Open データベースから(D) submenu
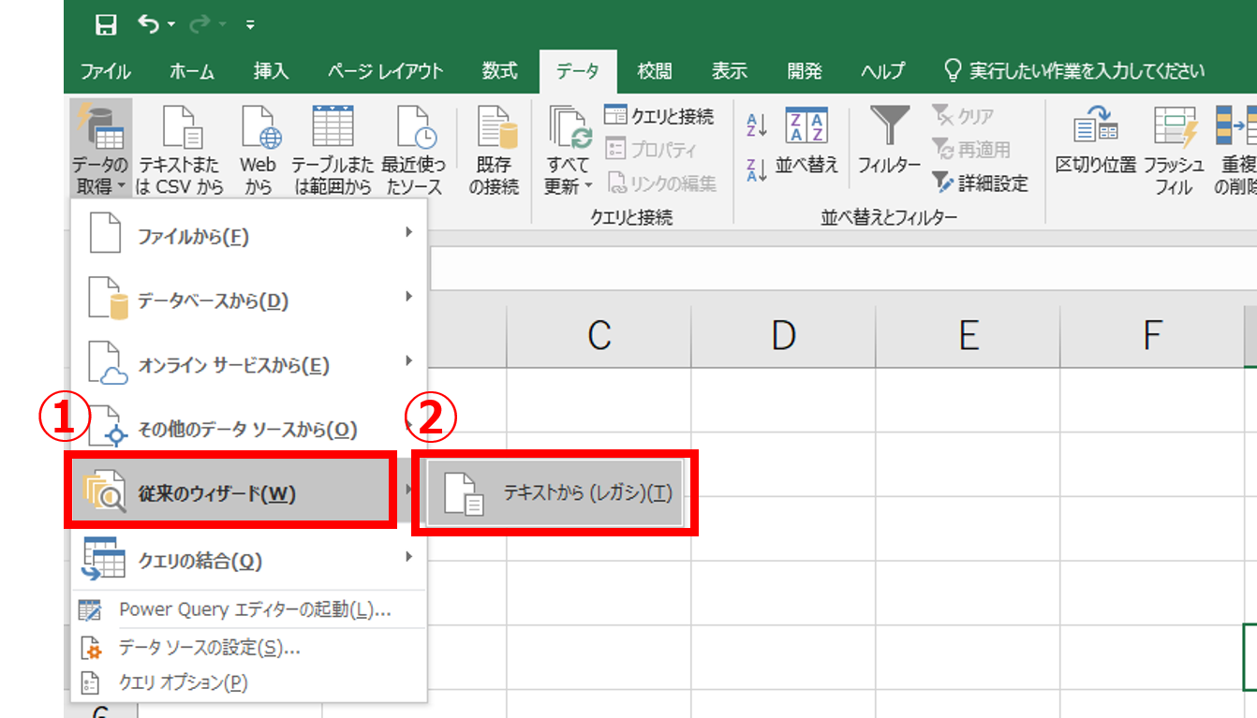 pos(248,300)
